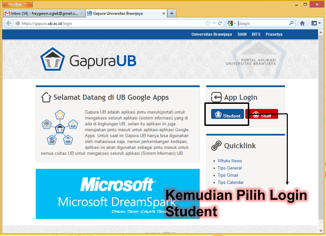Open a new browser tab
326x236 pixels.
(x=172, y=14)
